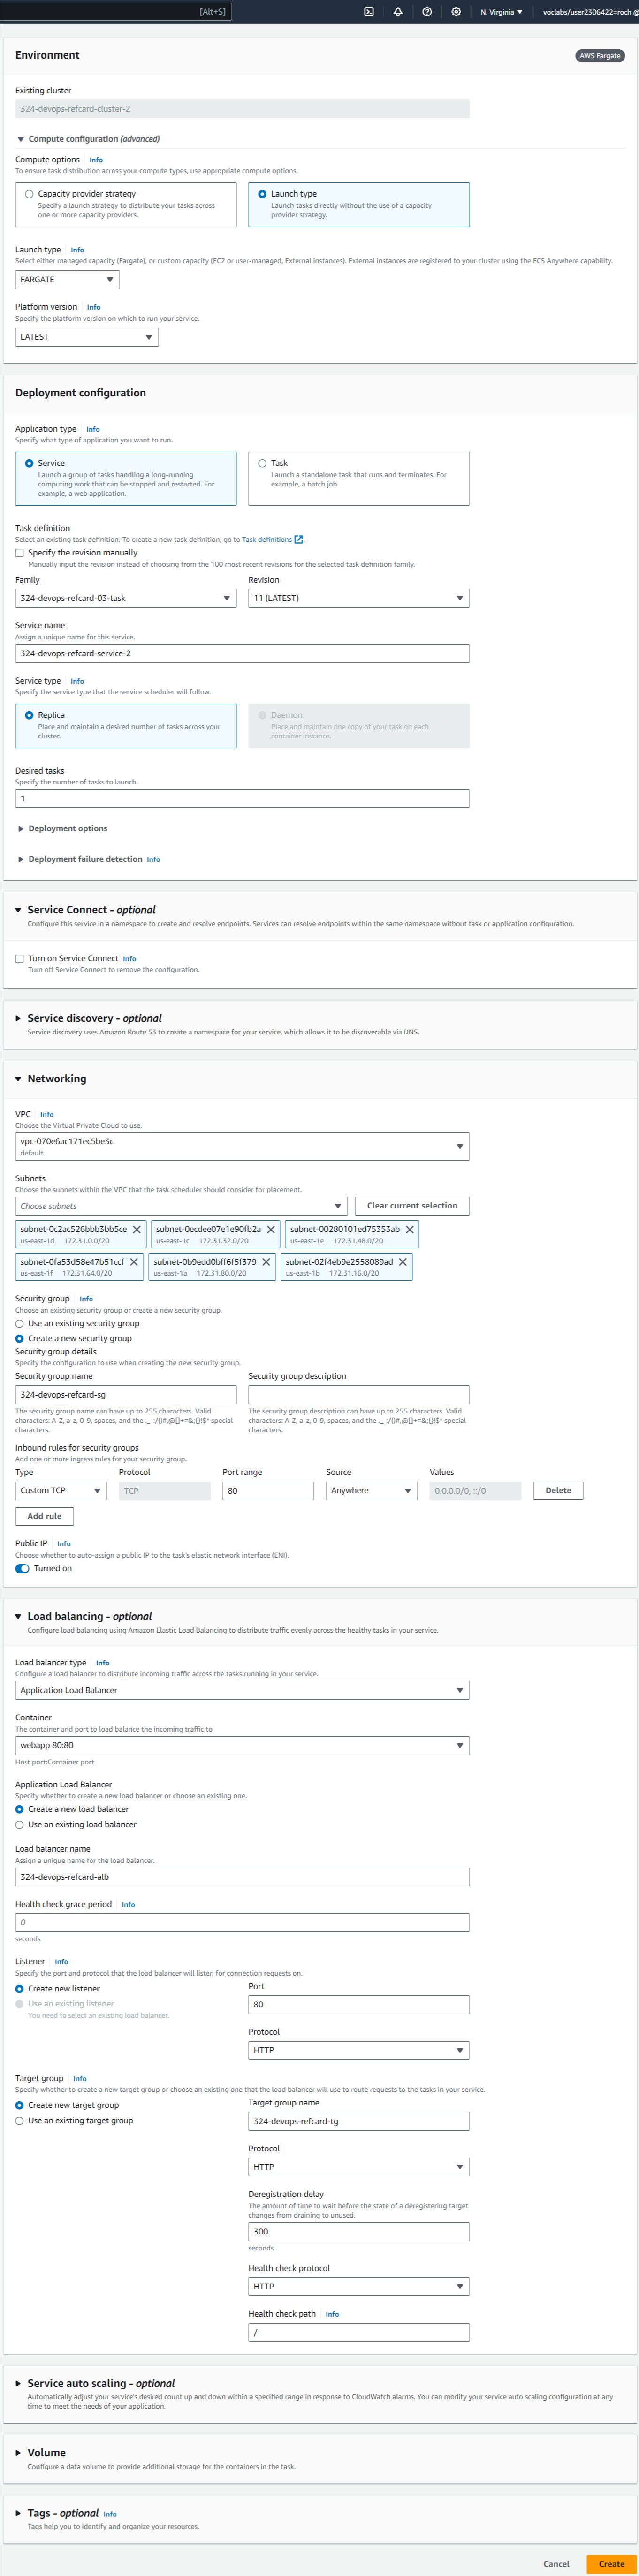639x2576 pixels.
Task: Open the FARGATE launch type dropdown
Action: [x=67, y=279]
